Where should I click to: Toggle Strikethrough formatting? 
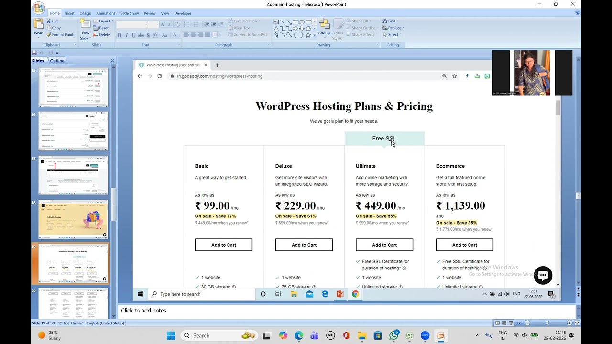tap(141, 35)
